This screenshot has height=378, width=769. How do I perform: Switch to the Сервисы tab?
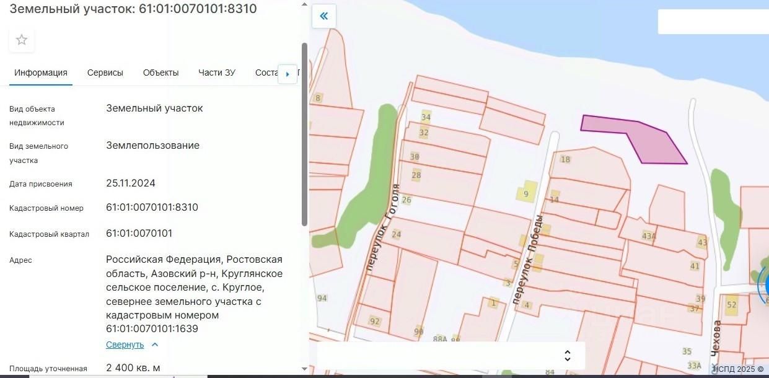click(105, 73)
